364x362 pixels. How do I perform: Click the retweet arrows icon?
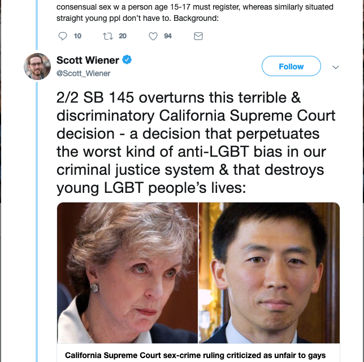coord(108,36)
